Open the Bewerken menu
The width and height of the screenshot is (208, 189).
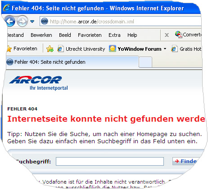[41, 35]
